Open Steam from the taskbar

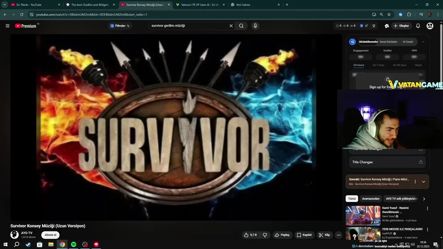click(28, 245)
